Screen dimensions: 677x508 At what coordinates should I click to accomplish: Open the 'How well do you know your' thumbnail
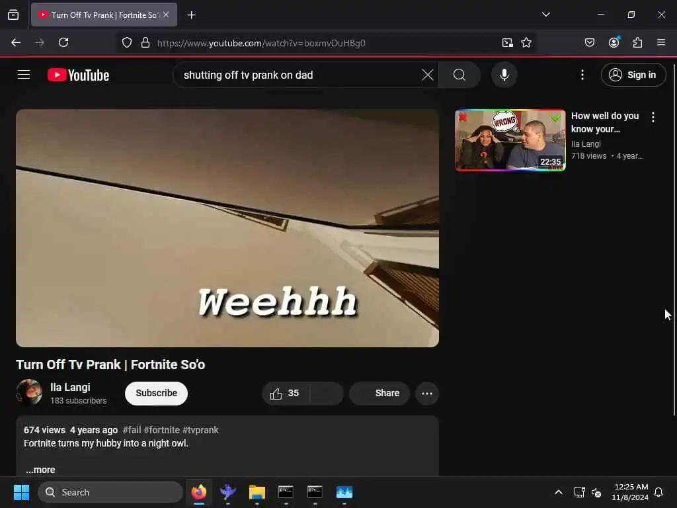tap(510, 140)
